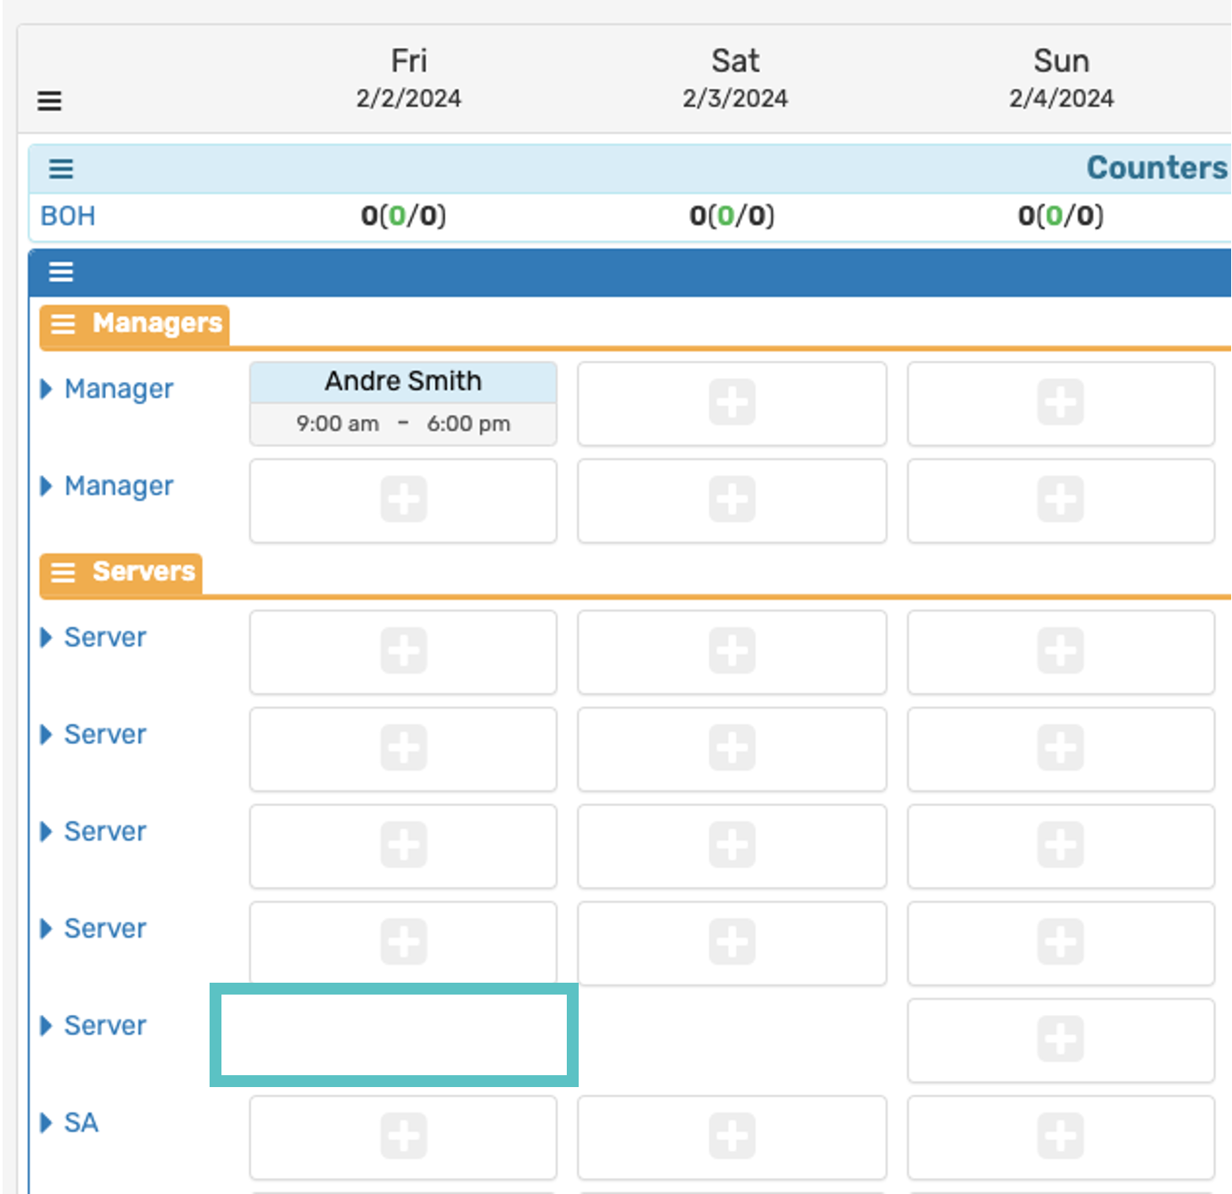Image resolution: width=1232 pixels, height=1194 pixels.
Task: Add a shift for first Manager on Saturday
Action: 731,403
